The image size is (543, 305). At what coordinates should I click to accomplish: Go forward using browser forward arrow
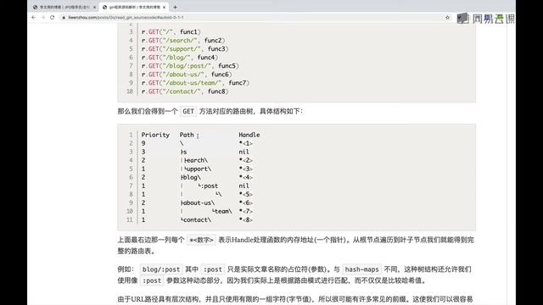43,17
